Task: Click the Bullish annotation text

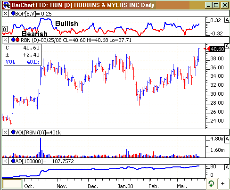Action: point(66,24)
